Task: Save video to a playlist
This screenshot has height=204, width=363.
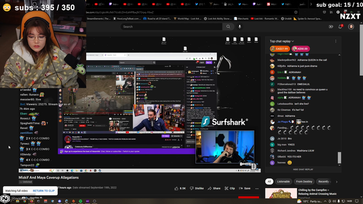Action: pyautogui.click(x=244, y=188)
